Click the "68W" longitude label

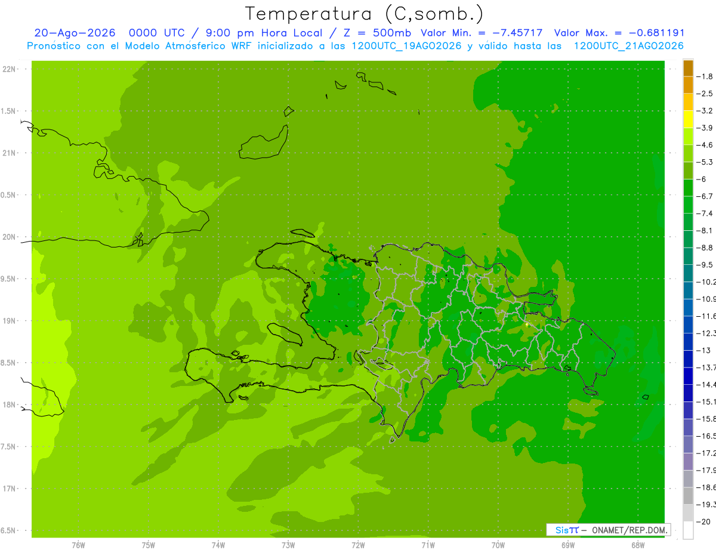click(638, 545)
